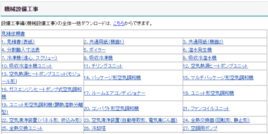Open link 17. ルームエアコンディショナー
The height and width of the screenshot is (134, 268).
click(x=114, y=93)
